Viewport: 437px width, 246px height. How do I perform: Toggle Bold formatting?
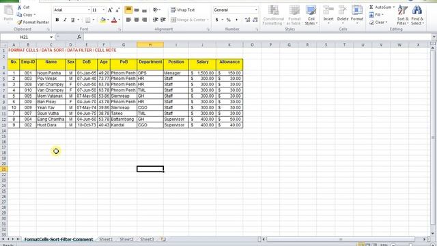[57, 20]
